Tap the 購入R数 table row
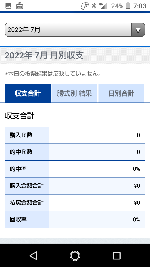The width and height of the screenshot is (150, 267). [x=75, y=135]
